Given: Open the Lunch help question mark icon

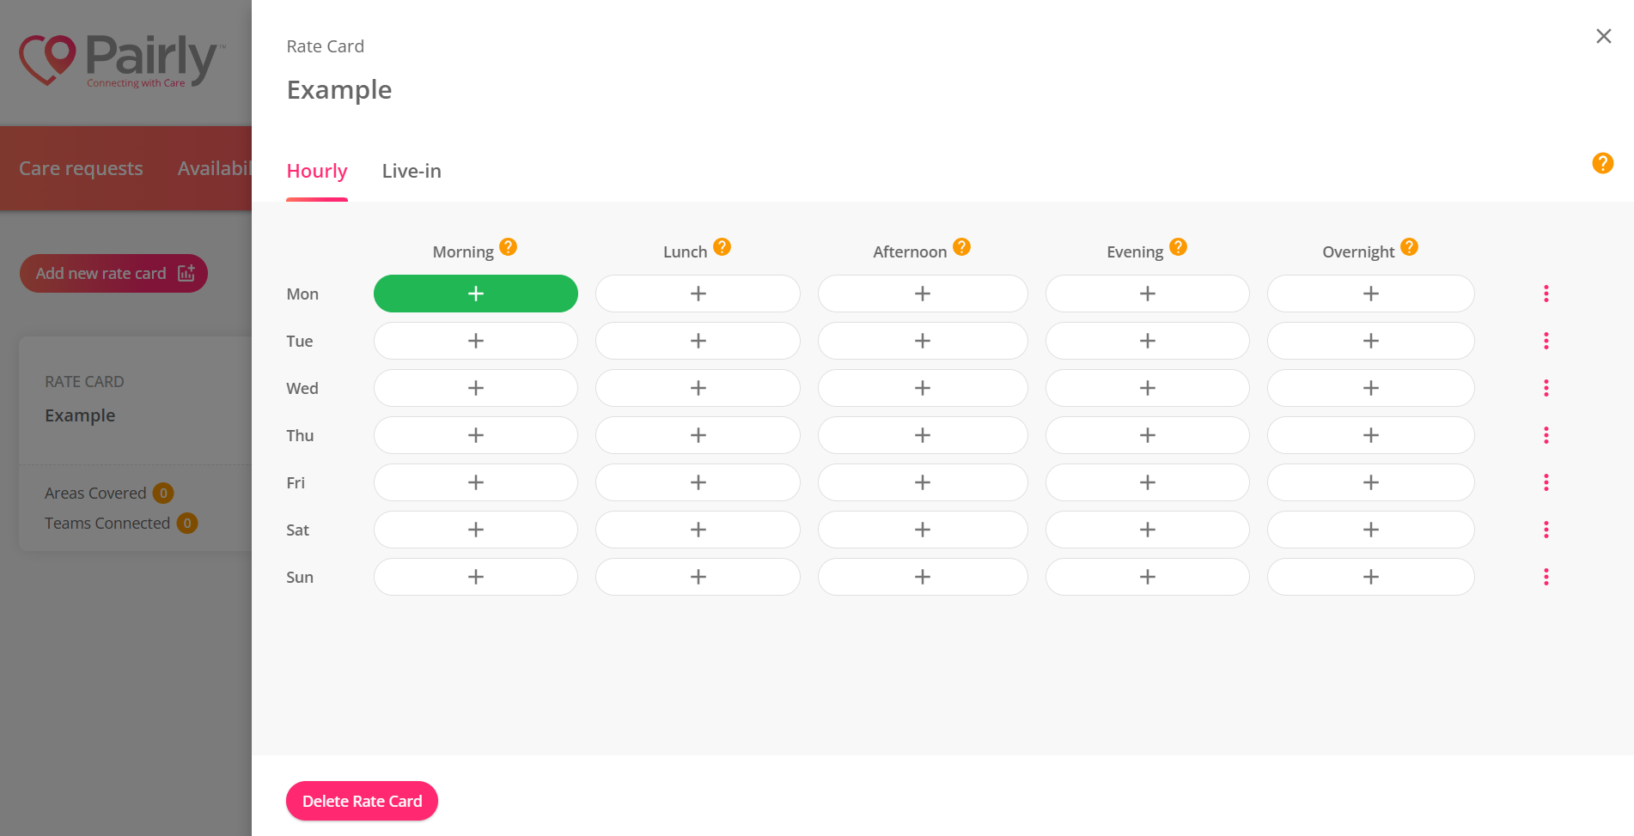Looking at the screenshot, I should pyautogui.click(x=722, y=247).
